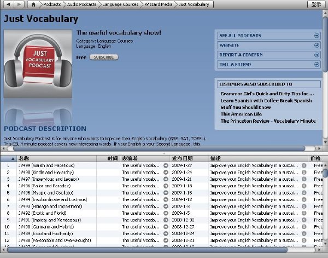Open Princeton Review Vocabulary Minute podcast
328x258 pixels.
[268, 121]
